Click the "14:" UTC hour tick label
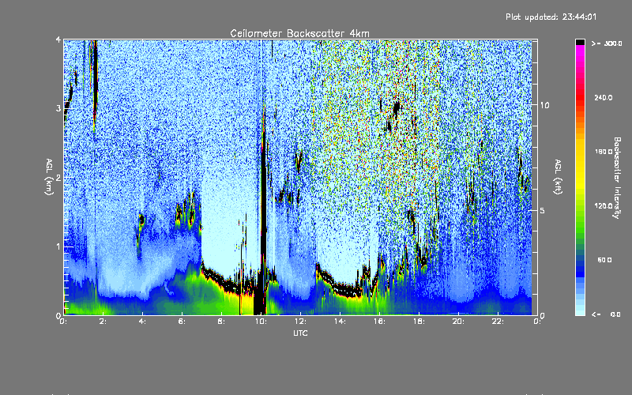 pyautogui.click(x=340, y=322)
